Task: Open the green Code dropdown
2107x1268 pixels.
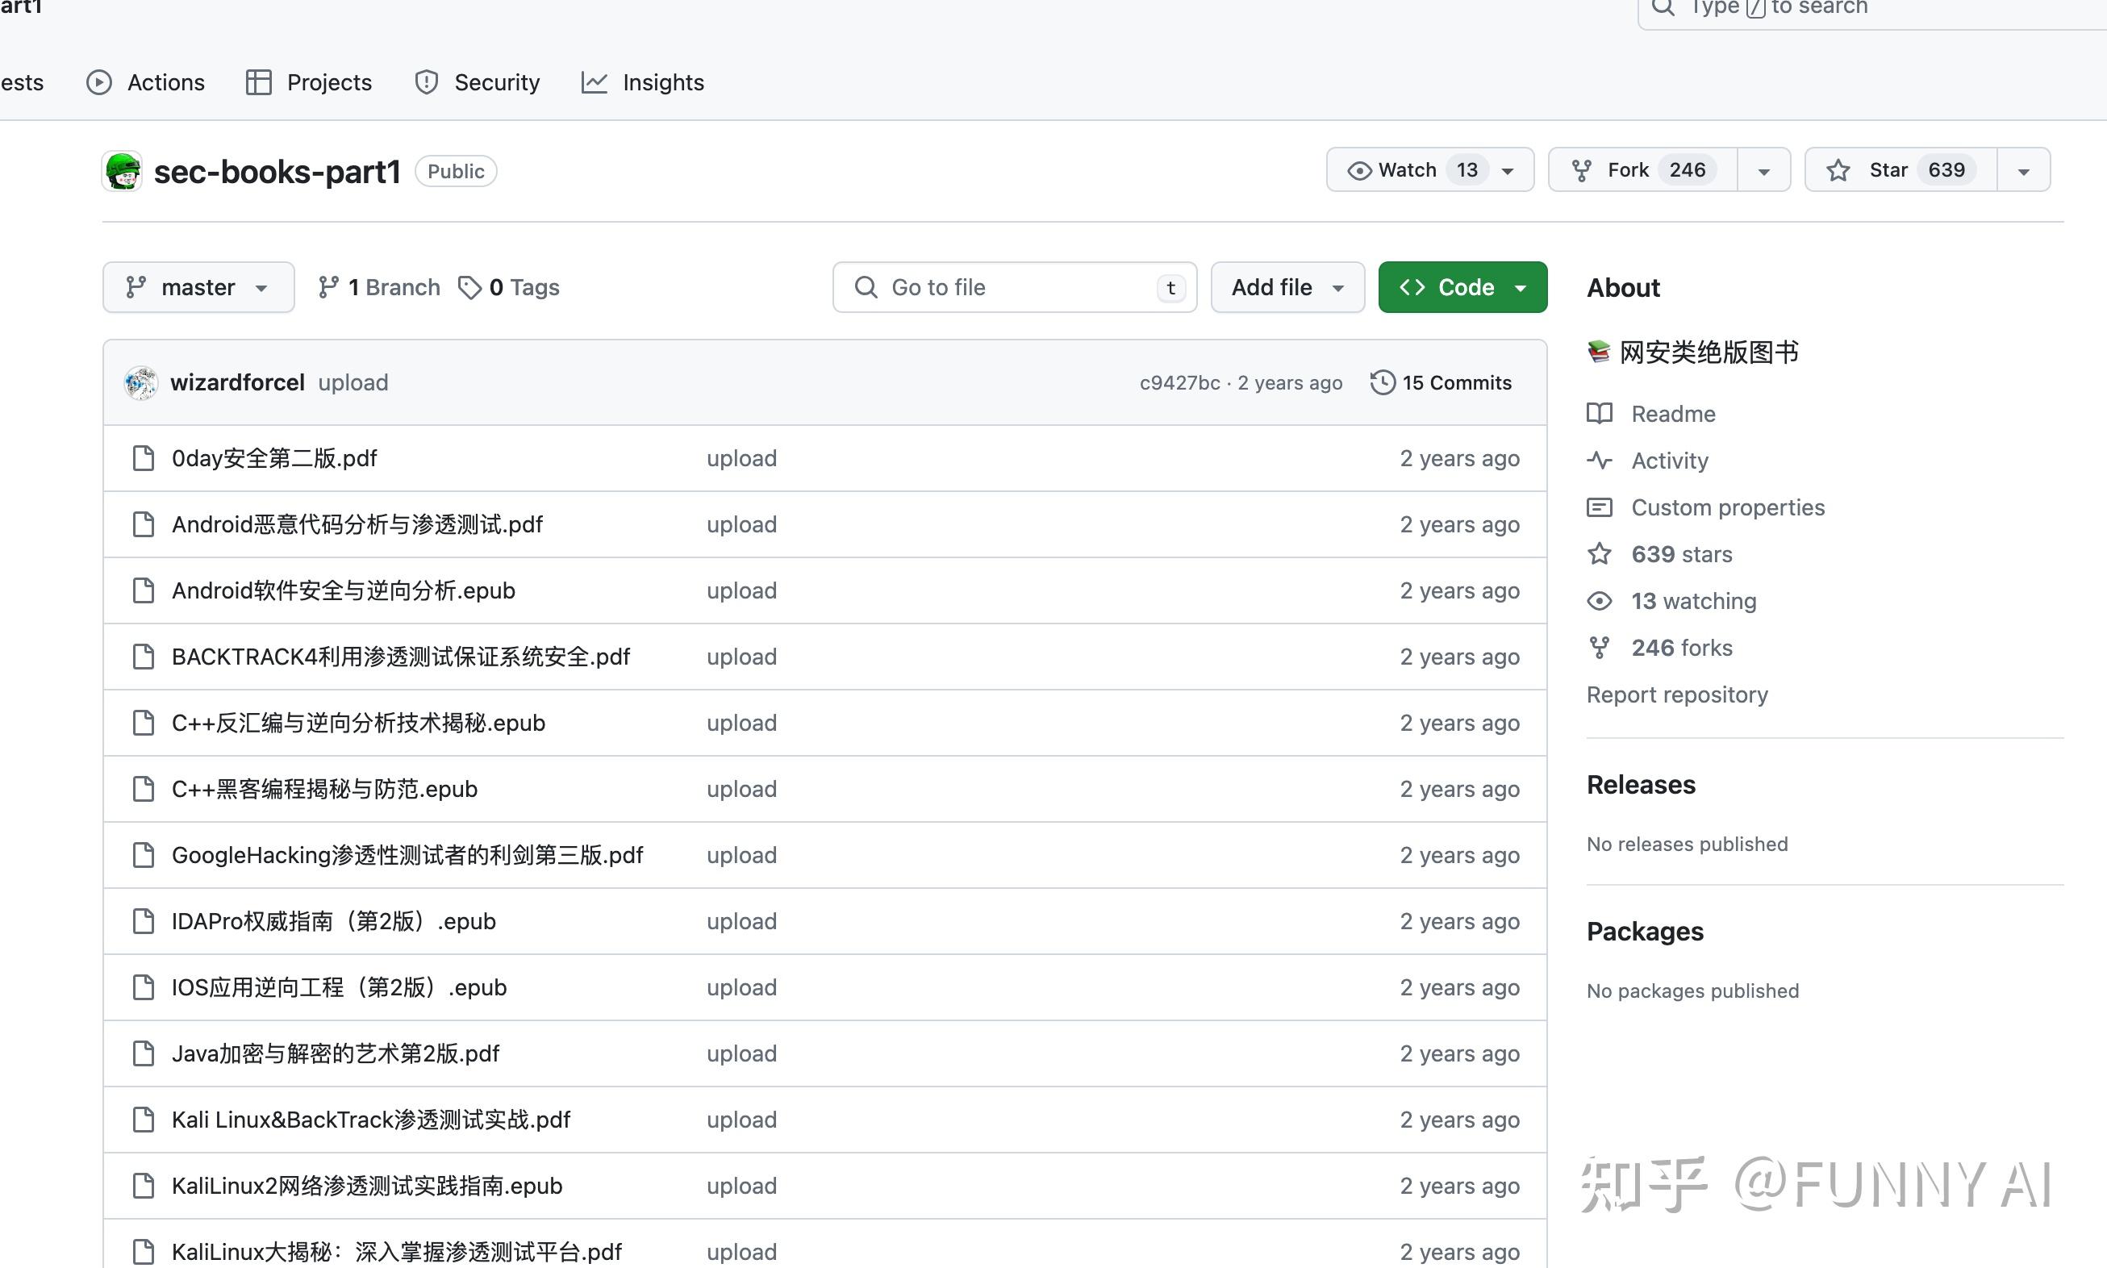Action: 1462,287
